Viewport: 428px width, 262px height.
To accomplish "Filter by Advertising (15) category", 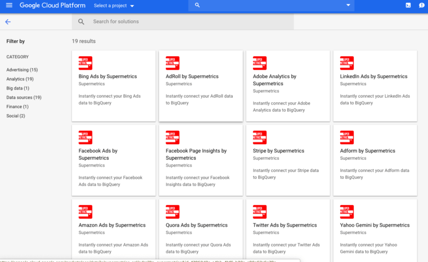I will (22, 70).
